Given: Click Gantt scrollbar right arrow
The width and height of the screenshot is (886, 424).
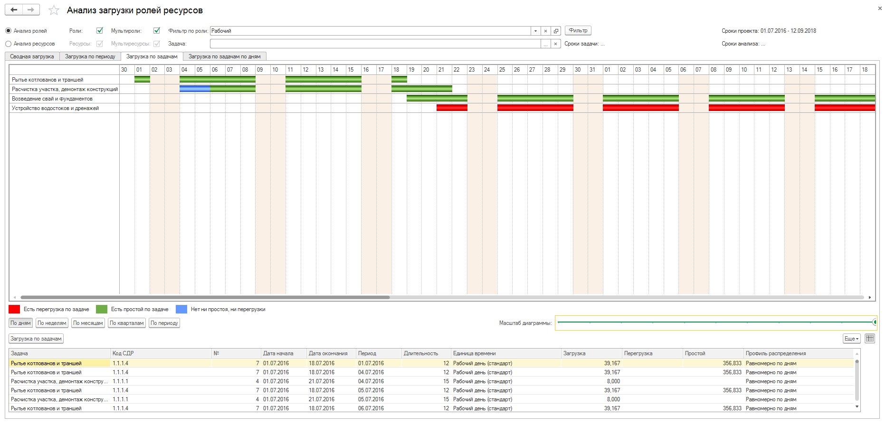Looking at the screenshot, I should (x=870, y=297).
